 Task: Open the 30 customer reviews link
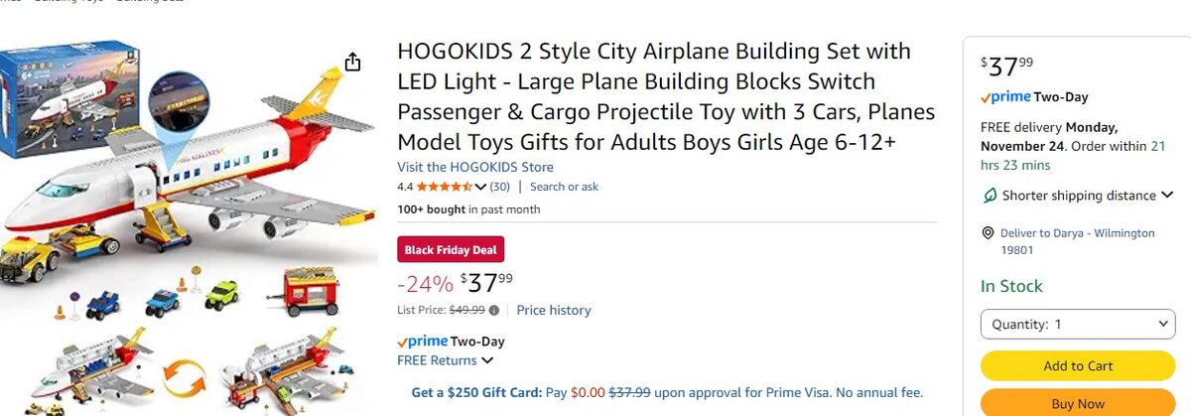tap(500, 187)
